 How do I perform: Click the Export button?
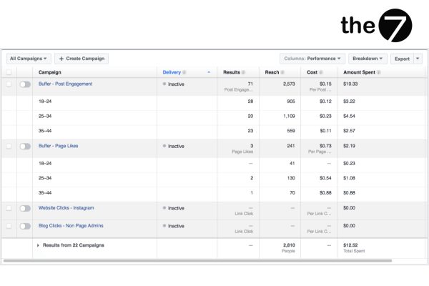coord(403,59)
